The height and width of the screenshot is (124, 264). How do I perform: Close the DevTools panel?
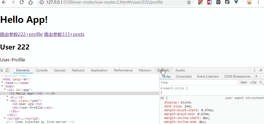(261, 70)
